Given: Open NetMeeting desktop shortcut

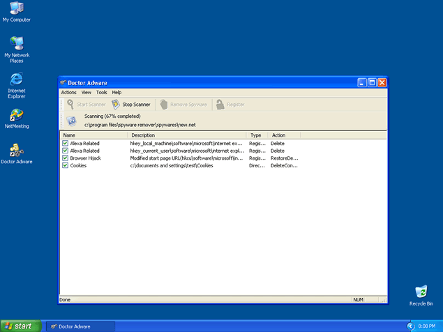Looking at the screenshot, I should [x=16, y=115].
